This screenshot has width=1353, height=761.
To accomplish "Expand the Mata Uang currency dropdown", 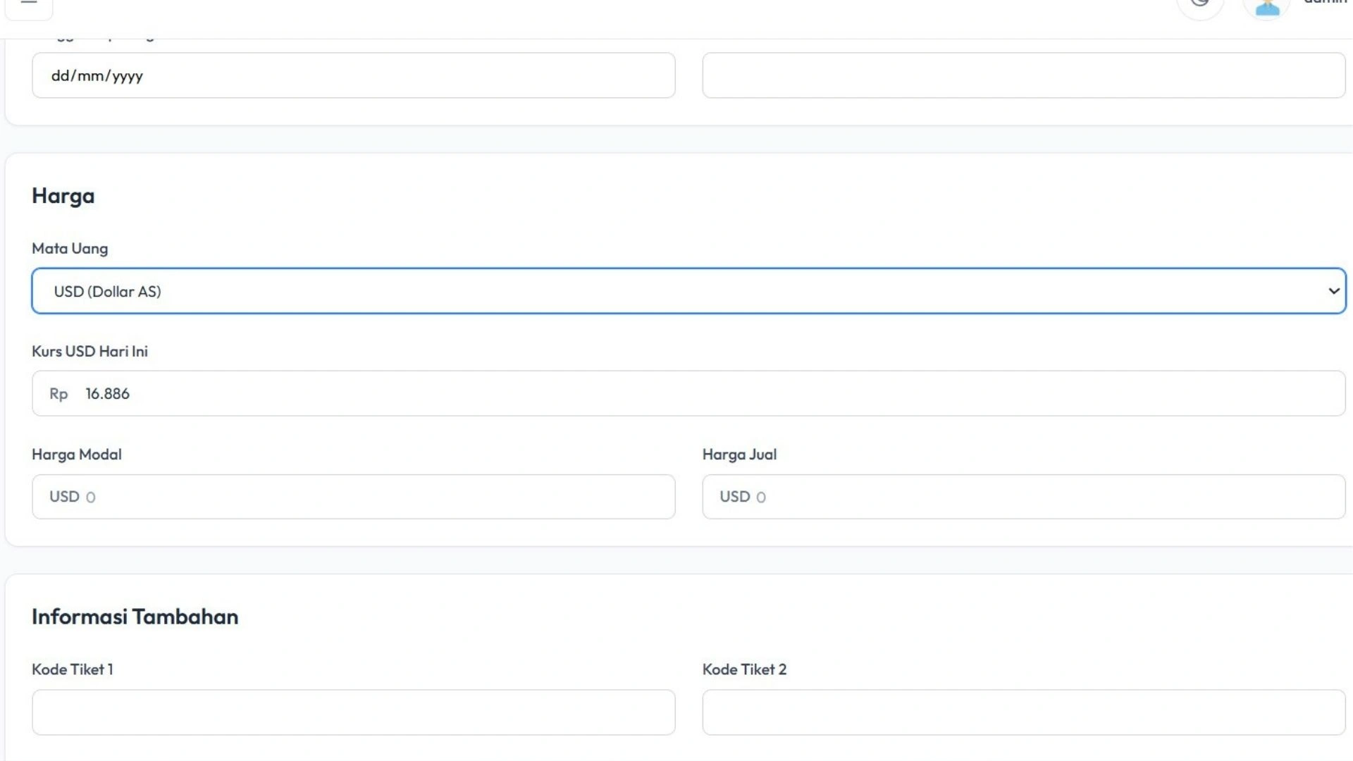I will (688, 291).
